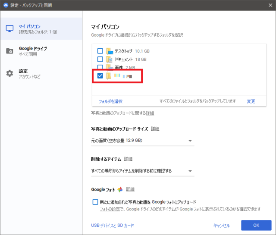Open the 設定 account section in sidebar
This screenshot has width=276, height=235.
point(41,74)
